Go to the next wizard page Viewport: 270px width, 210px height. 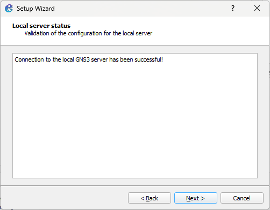196,198
